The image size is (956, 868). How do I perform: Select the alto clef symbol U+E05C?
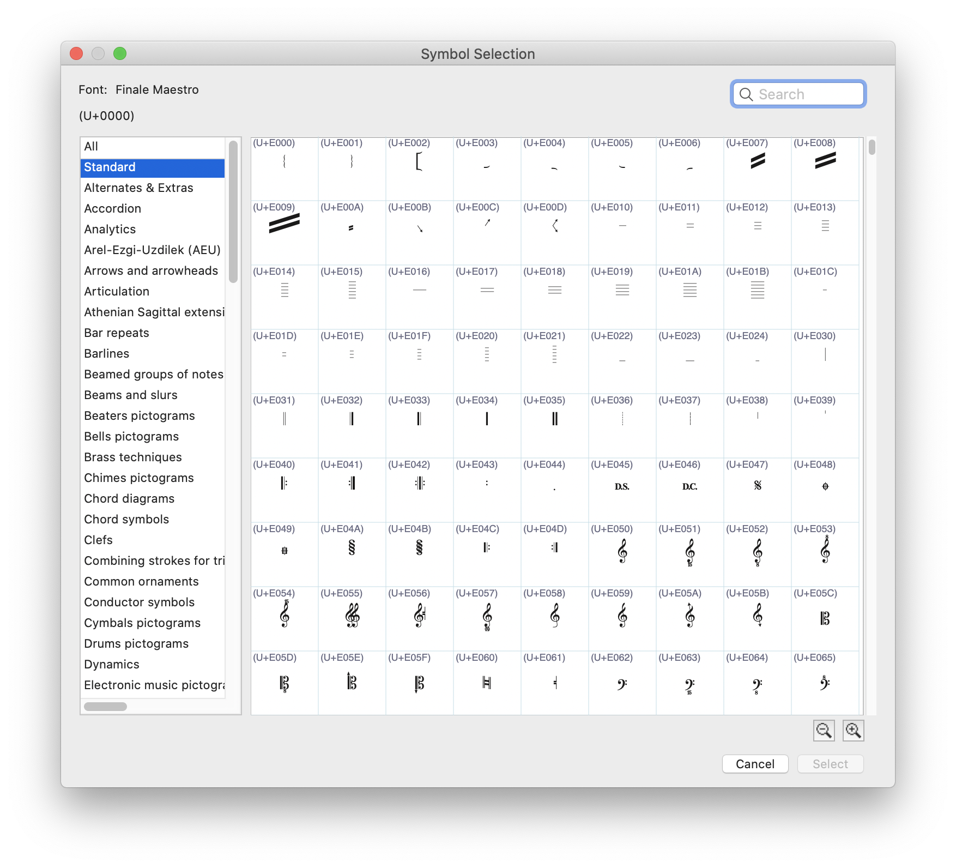(825, 619)
